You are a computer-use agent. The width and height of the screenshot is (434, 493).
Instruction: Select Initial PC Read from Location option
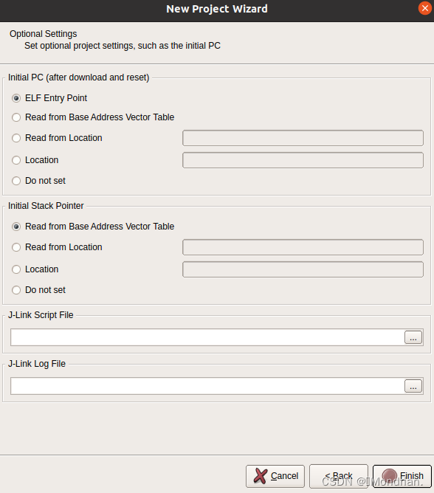16,138
